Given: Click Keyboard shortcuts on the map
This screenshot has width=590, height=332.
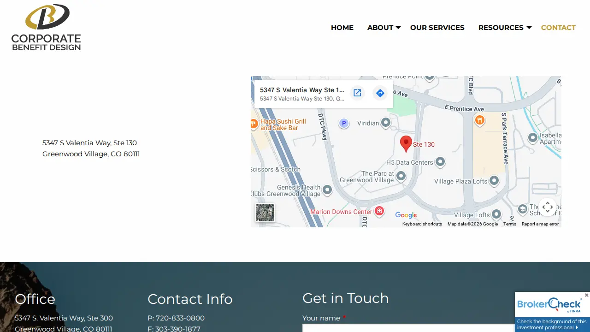Looking at the screenshot, I should tap(422, 224).
